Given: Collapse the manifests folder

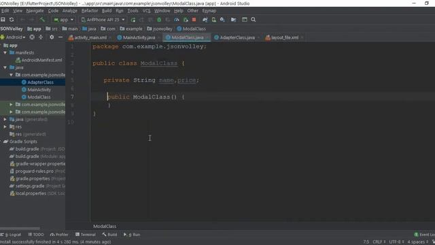Looking at the screenshot, I should click(x=5, y=52).
